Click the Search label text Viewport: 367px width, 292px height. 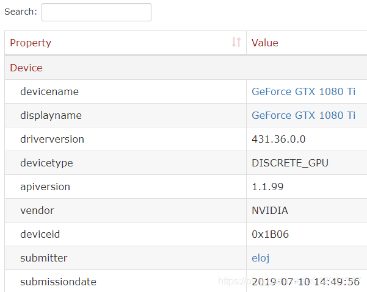pyautogui.click(x=21, y=12)
